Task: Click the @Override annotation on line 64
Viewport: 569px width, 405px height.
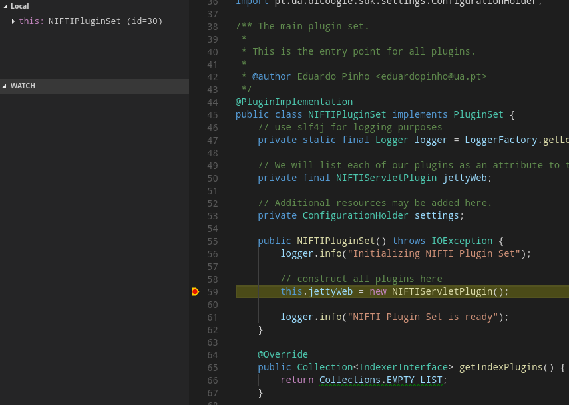Action: (283, 354)
